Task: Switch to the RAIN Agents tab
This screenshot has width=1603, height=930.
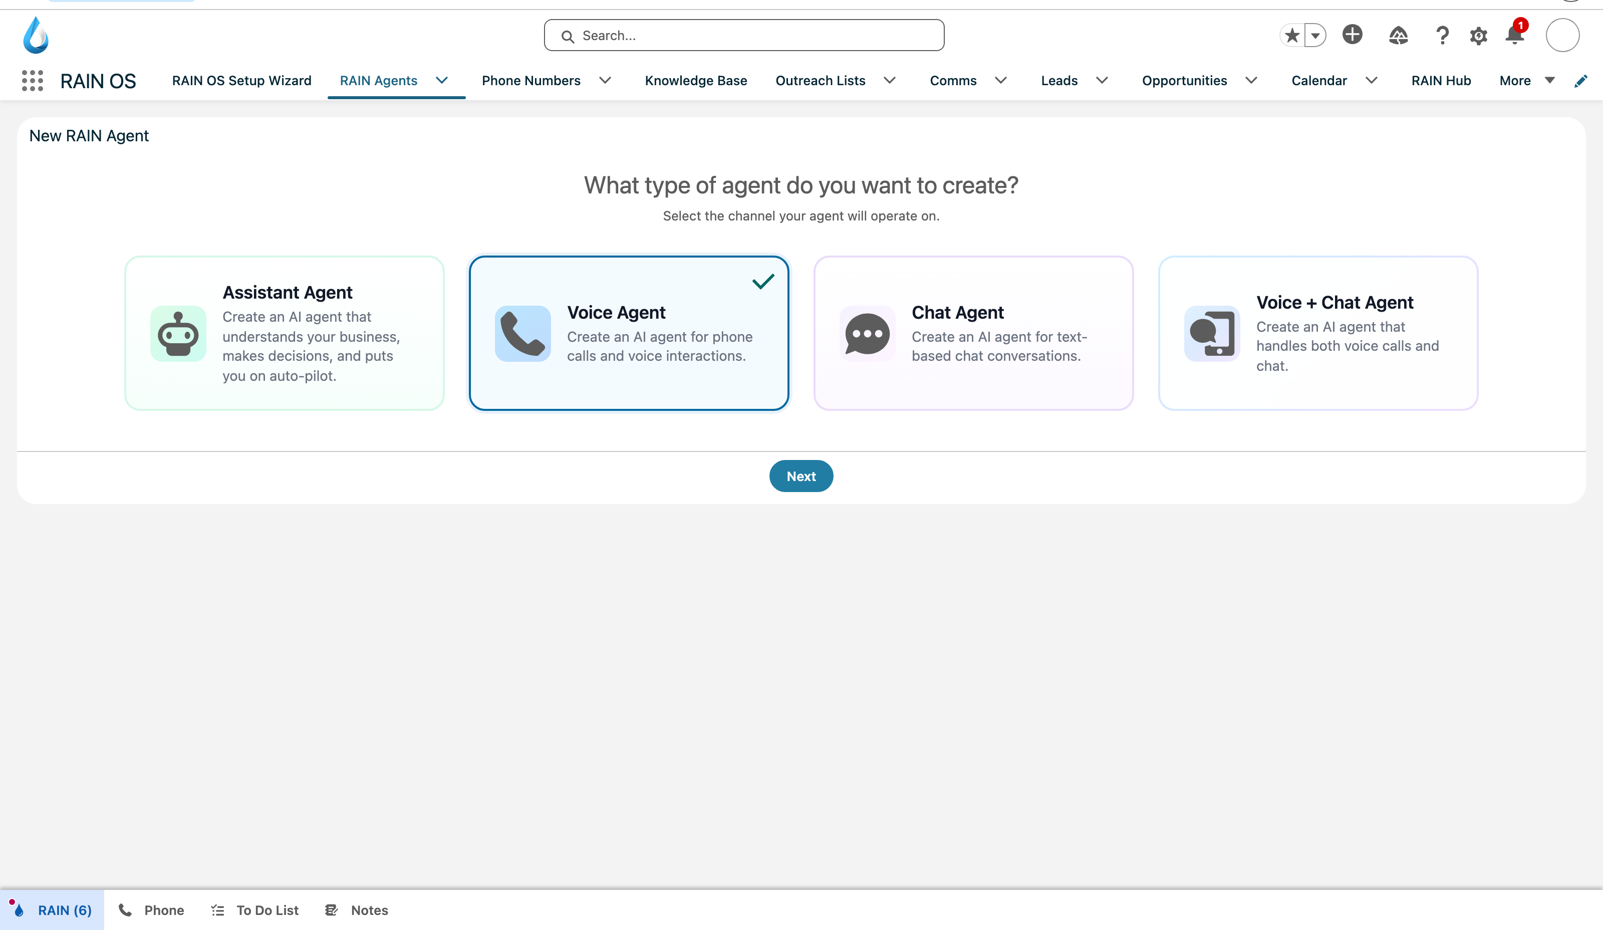Action: (379, 81)
